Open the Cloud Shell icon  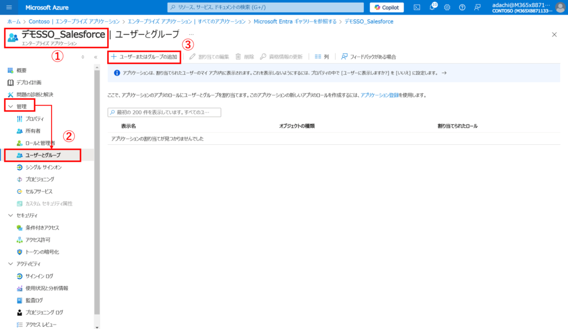click(417, 7)
